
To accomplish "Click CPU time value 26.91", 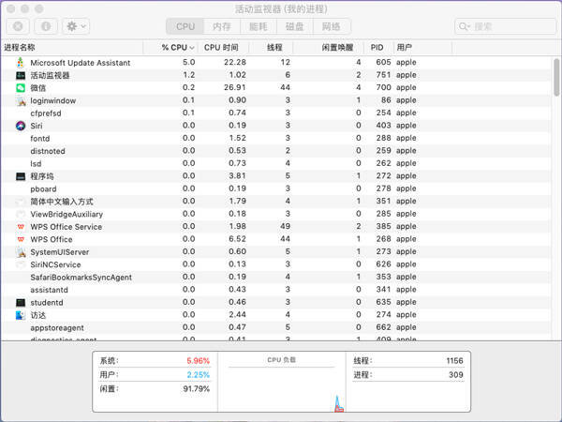I will (235, 87).
